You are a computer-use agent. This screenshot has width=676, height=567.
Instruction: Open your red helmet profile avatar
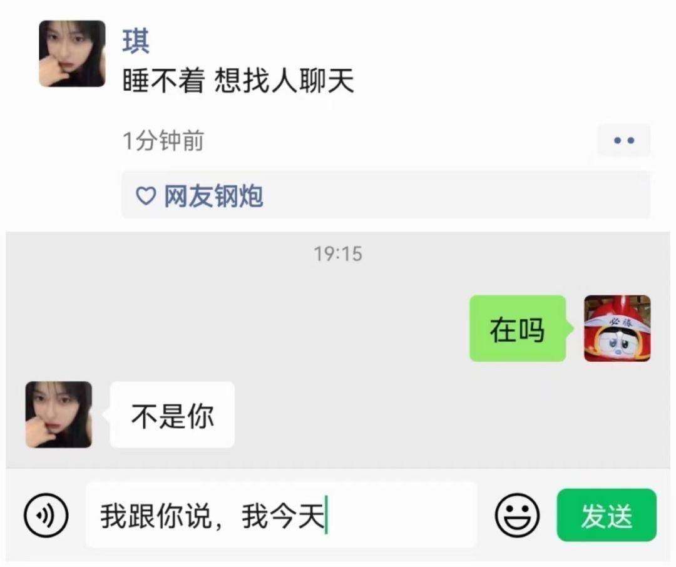tap(617, 329)
